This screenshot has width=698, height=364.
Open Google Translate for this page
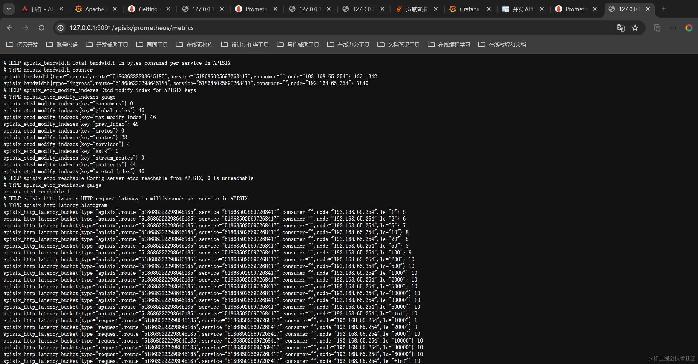click(x=621, y=28)
